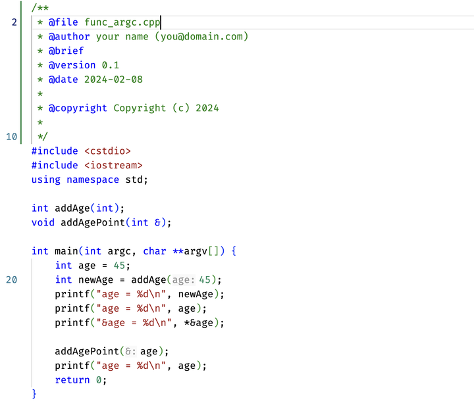Click the 'using namespace std;' line
This screenshot has width=474, height=407.
coord(90,180)
